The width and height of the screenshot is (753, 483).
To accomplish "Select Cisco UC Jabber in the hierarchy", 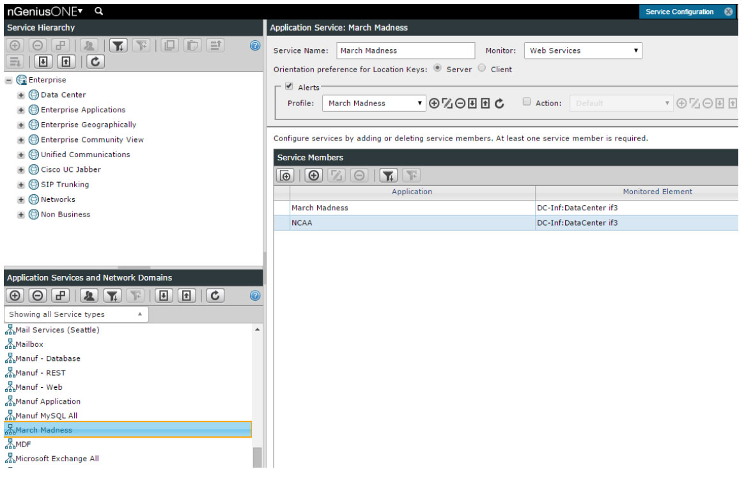I will point(70,169).
